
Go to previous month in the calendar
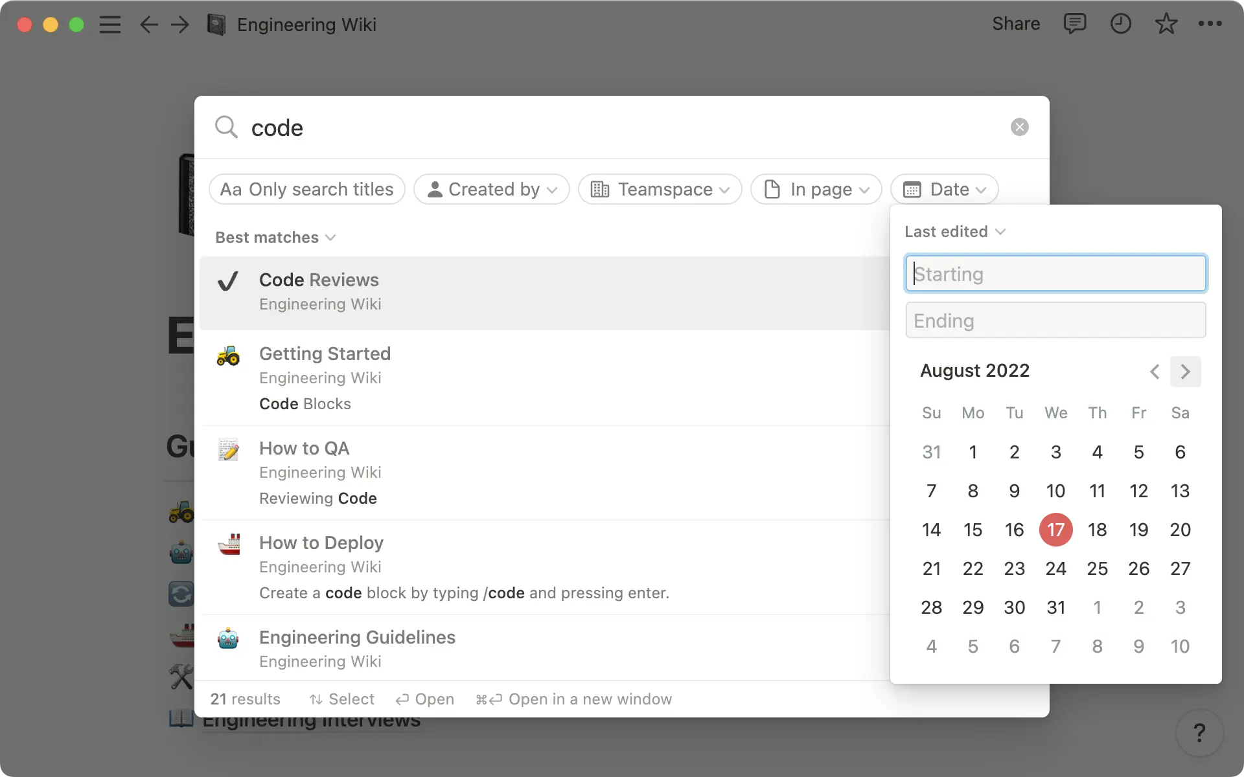click(x=1154, y=371)
